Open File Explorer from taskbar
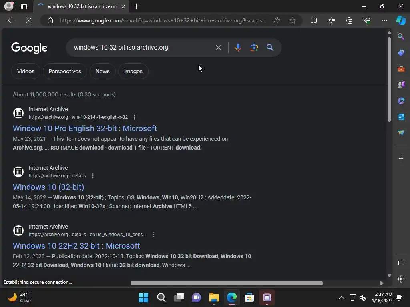Viewport: 410px width, 307px height. [x=214, y=297]
